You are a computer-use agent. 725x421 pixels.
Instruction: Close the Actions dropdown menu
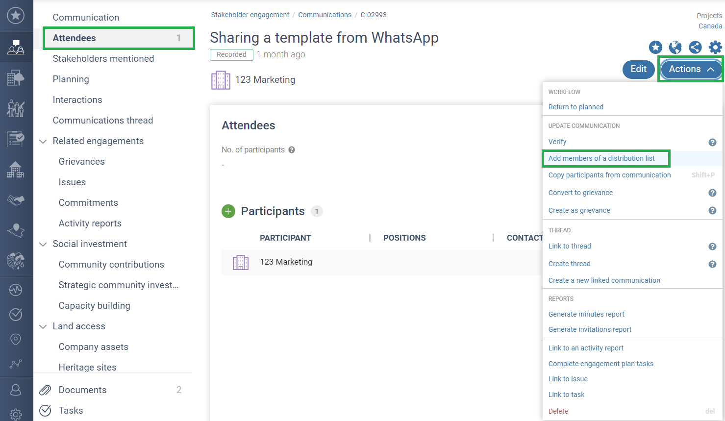pyautogui.click(x=691, y=69)
